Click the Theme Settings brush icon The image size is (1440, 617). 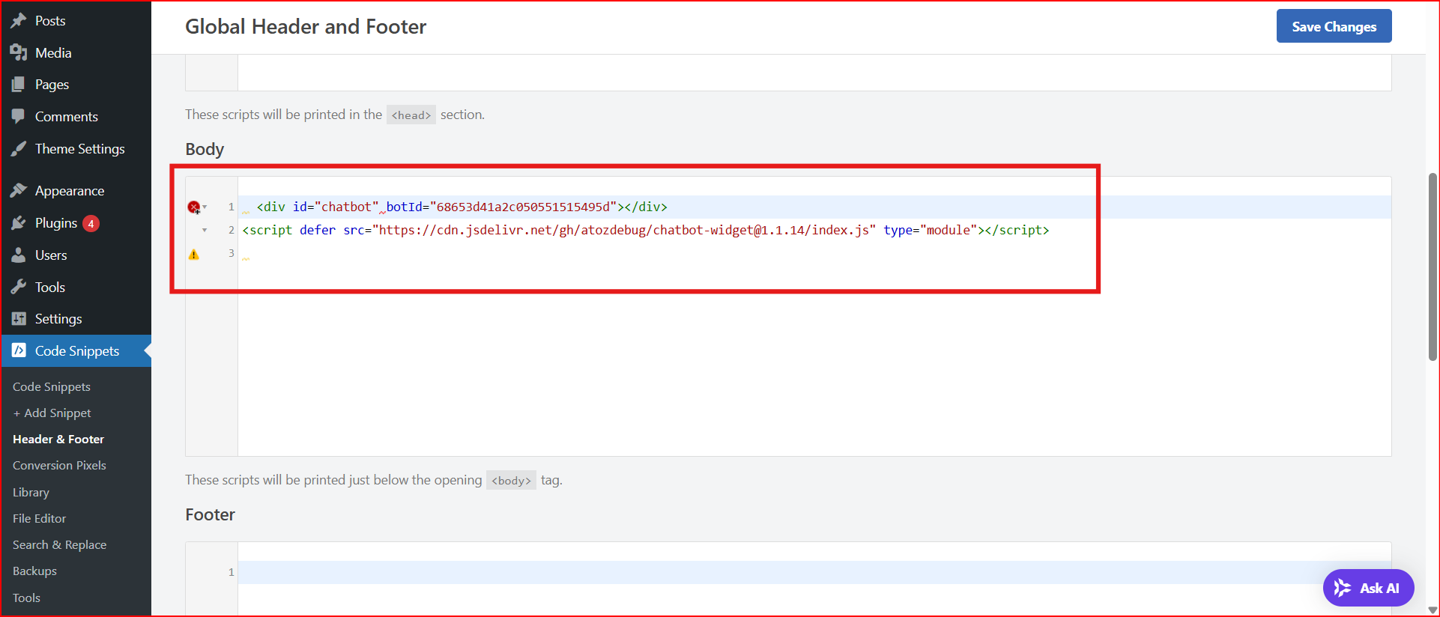[19, 148]
